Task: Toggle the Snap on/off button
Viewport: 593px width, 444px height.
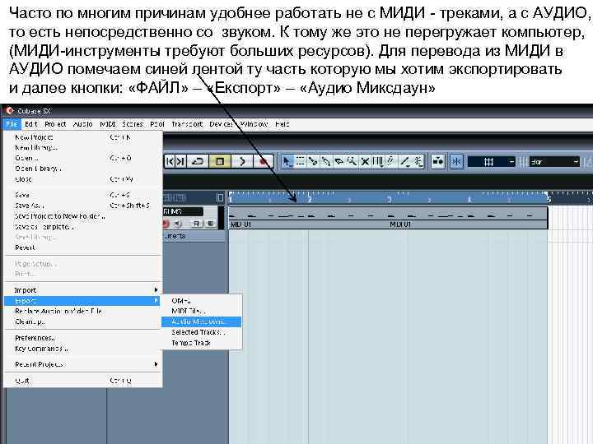Action: 456,162
